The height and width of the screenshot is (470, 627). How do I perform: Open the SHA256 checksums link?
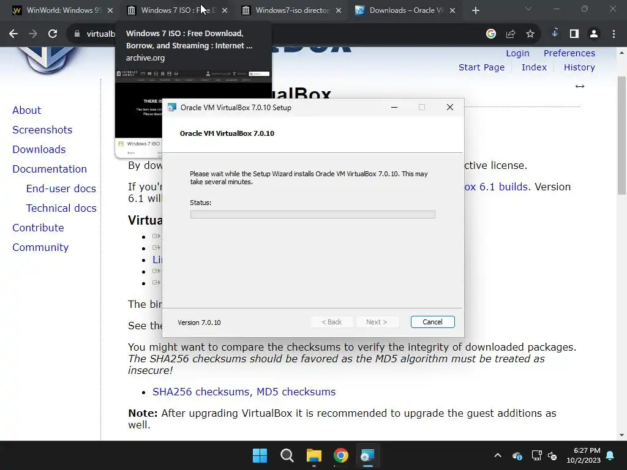coord(202,392)
